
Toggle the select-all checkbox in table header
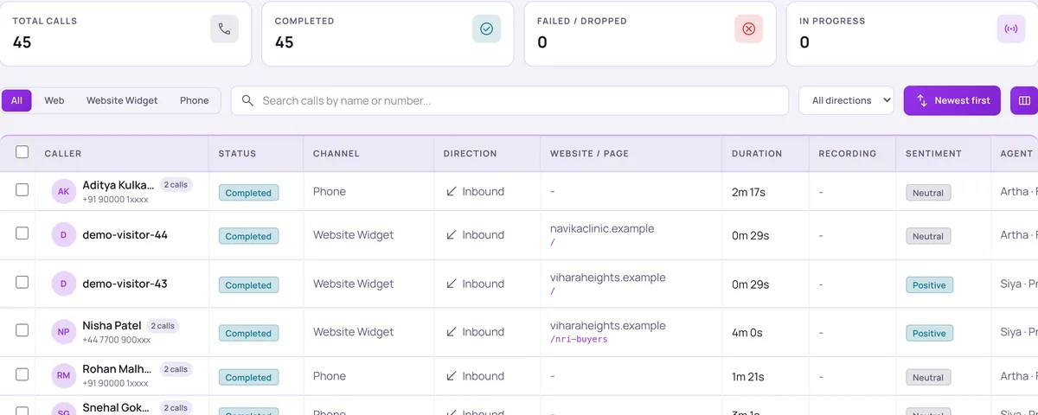coord(22,152)
